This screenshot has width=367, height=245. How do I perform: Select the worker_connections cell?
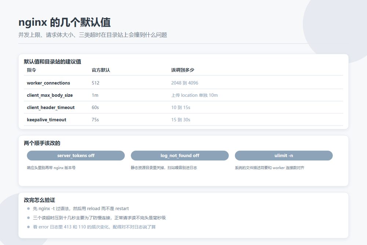[x=48, y=83]
